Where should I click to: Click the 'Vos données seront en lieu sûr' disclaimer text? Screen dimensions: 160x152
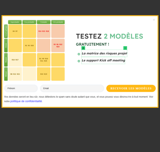(x=79, y=99)
